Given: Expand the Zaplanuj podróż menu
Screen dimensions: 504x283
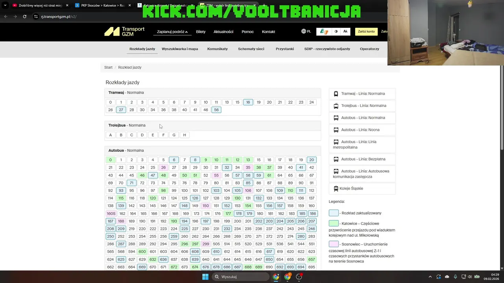Looking at the screenshot, I should (172, 32).
